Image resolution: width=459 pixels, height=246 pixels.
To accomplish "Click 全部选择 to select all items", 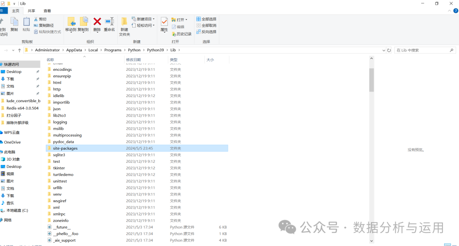I will pyautogui.click(x=207, y=19).
